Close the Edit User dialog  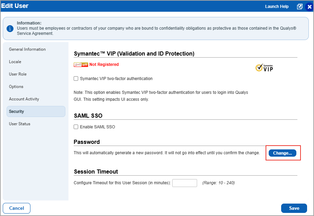(310, 7)
